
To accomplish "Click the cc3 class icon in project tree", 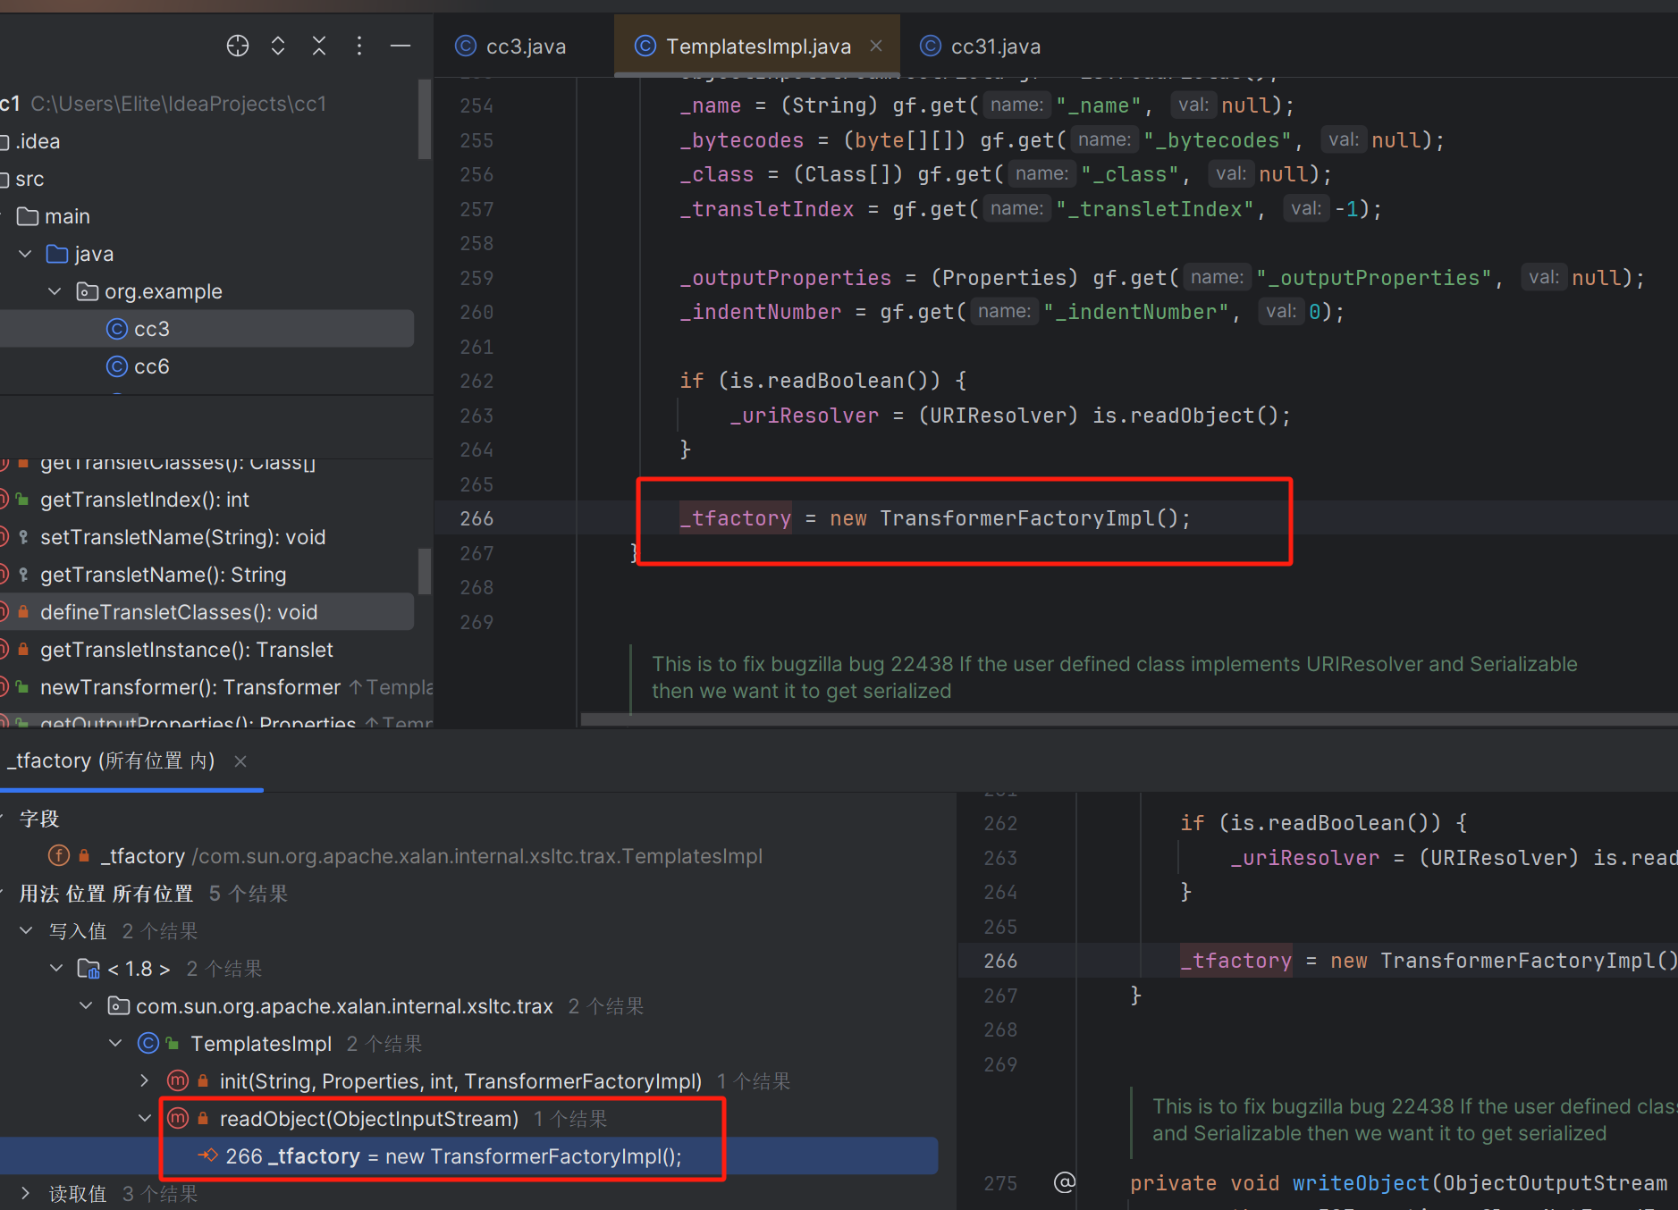I will [x=117, y=329].
